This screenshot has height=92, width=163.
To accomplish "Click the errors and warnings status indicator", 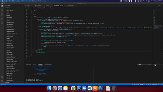I will click(x=3, y=84).
